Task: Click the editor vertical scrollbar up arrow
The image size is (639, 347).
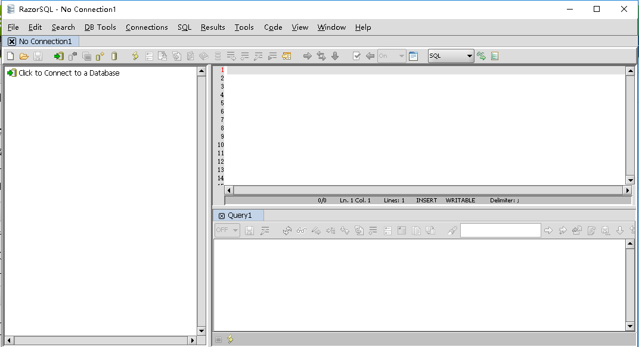Action: pyautogui.click(x=631, y=71)
